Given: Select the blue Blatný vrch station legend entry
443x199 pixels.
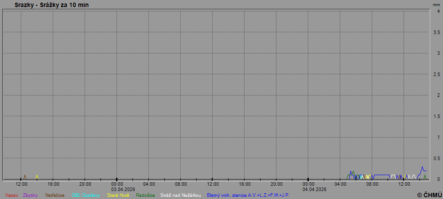Looking at the screenshot, I should [x=249, y=195].
